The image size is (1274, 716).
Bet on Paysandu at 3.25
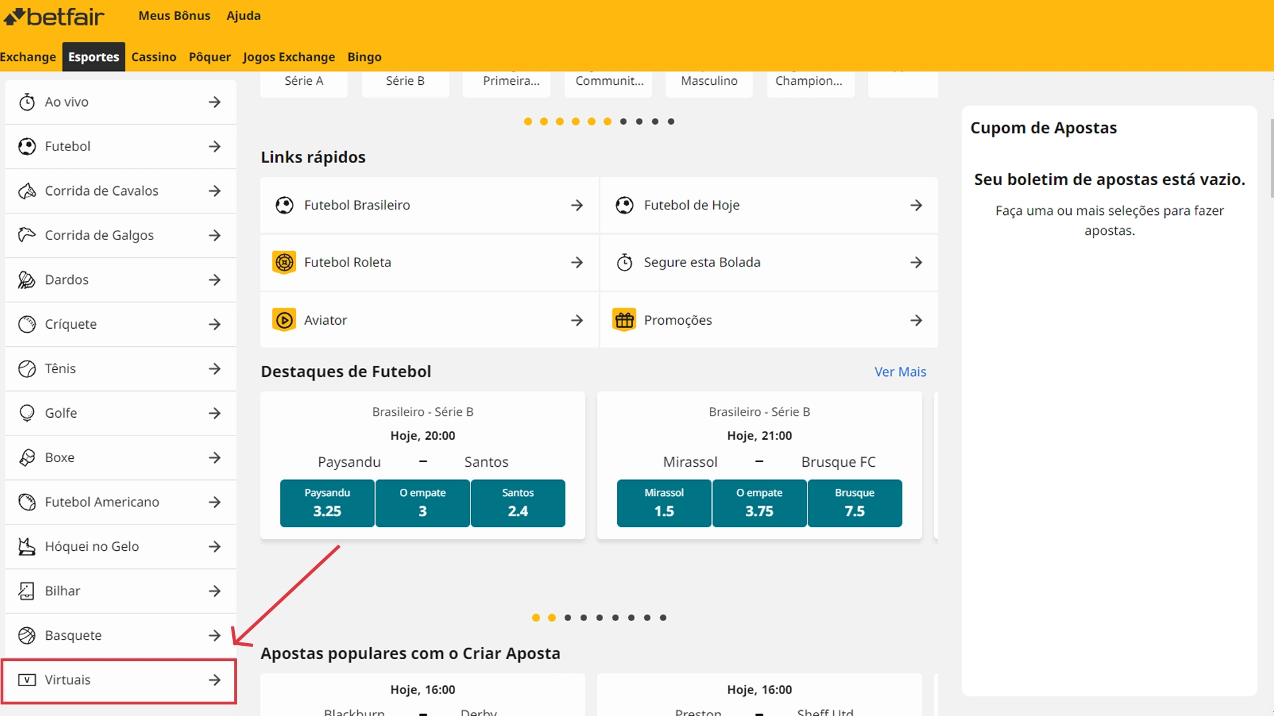pos(327,503)
